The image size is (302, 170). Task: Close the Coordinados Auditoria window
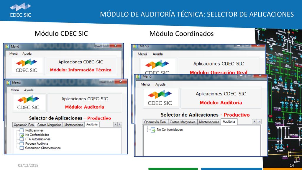[x=260, y=76]
